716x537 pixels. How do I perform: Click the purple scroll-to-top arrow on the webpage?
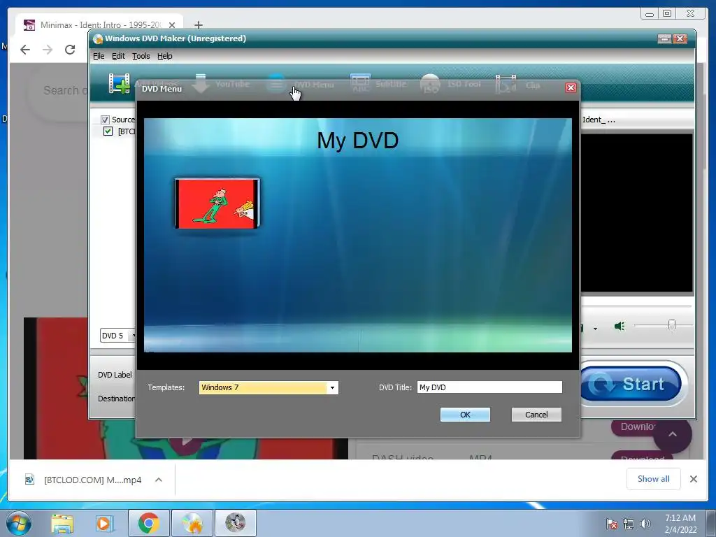pos(673,434)
